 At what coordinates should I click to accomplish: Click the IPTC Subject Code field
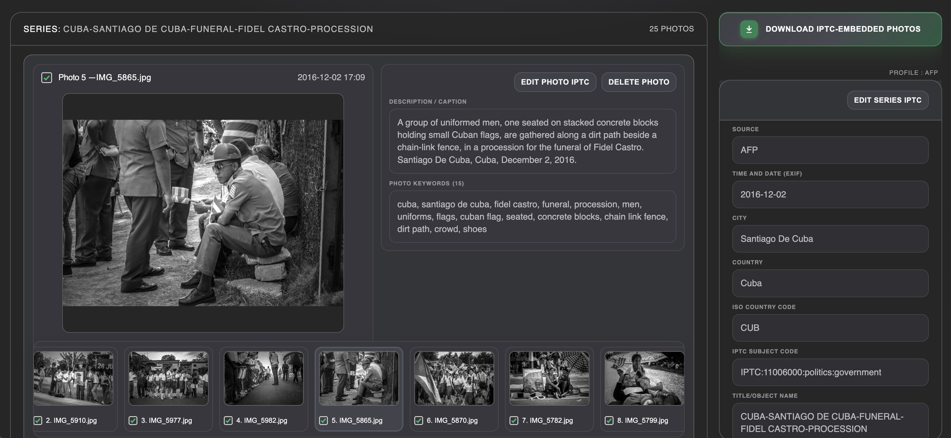point(830,372)
